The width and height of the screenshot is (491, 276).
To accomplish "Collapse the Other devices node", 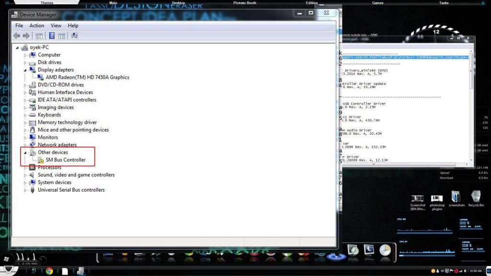I will click(25, 153).
